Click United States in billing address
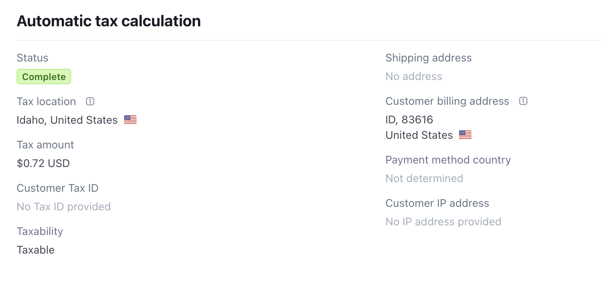601x293 pixels. [x=419, y=135]
